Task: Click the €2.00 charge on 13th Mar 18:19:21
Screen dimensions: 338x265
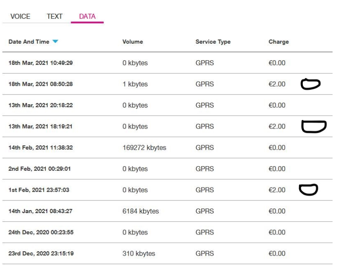Action: point(277,126)
